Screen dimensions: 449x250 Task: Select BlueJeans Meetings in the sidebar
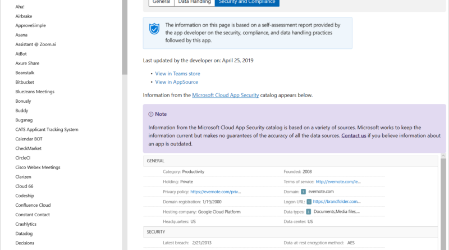[x=35, y=92]
